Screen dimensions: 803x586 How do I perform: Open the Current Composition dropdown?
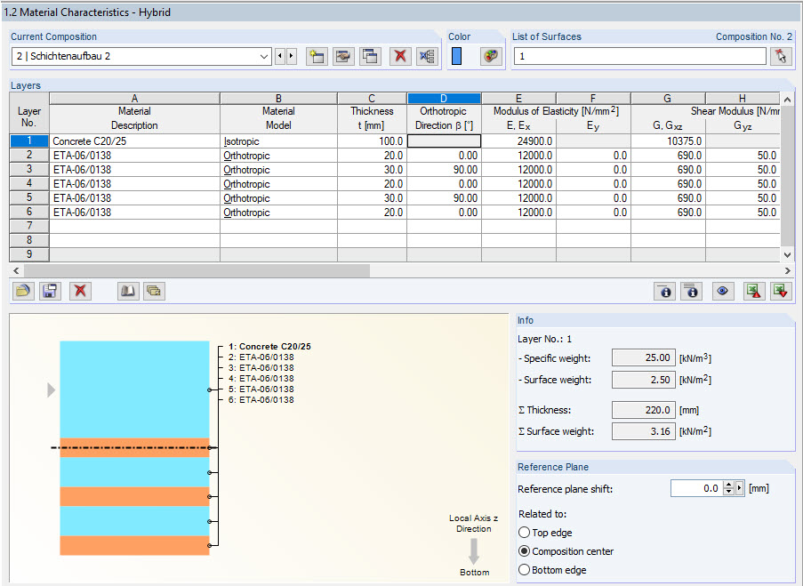(x=264, y=56)
